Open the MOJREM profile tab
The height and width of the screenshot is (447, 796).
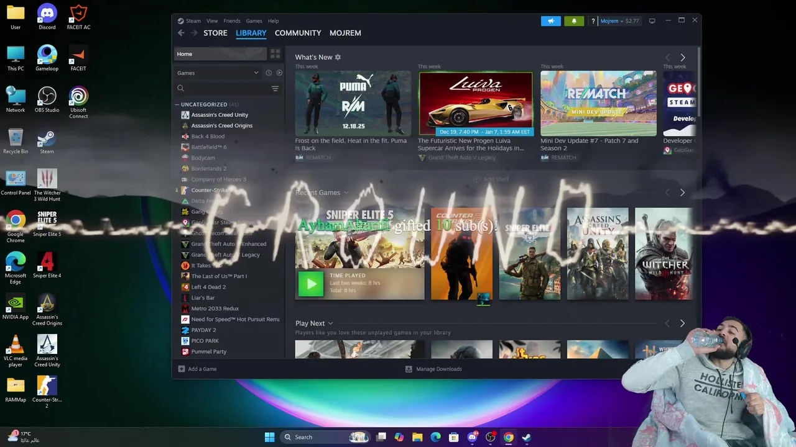click(345, 33)
